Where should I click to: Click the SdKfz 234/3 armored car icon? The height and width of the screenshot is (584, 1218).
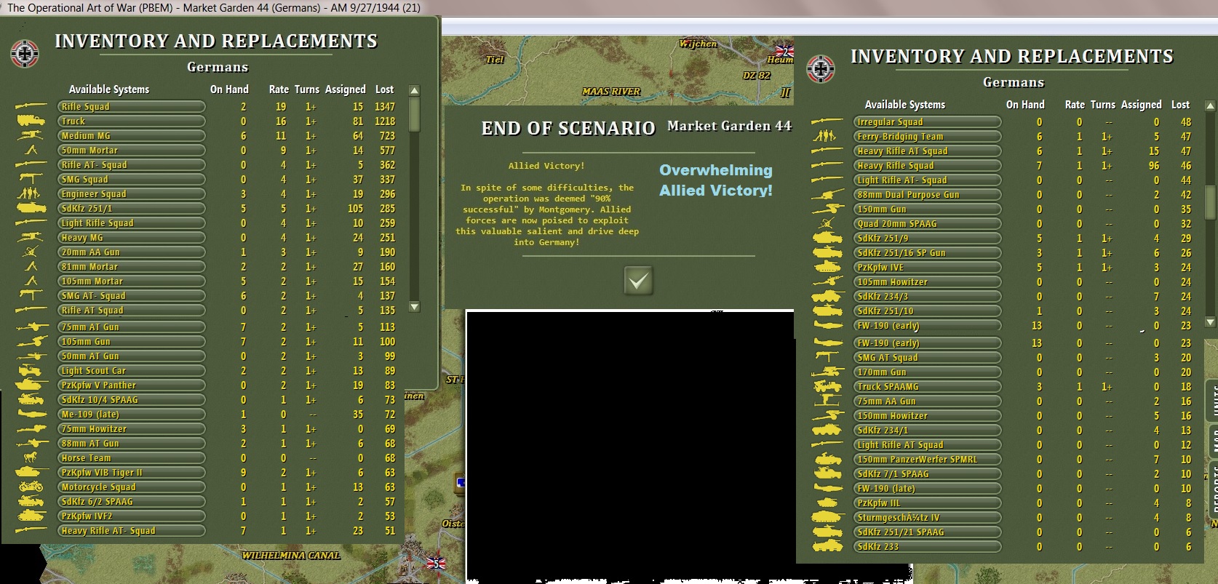pyautogui.click(x=827, y=297)
